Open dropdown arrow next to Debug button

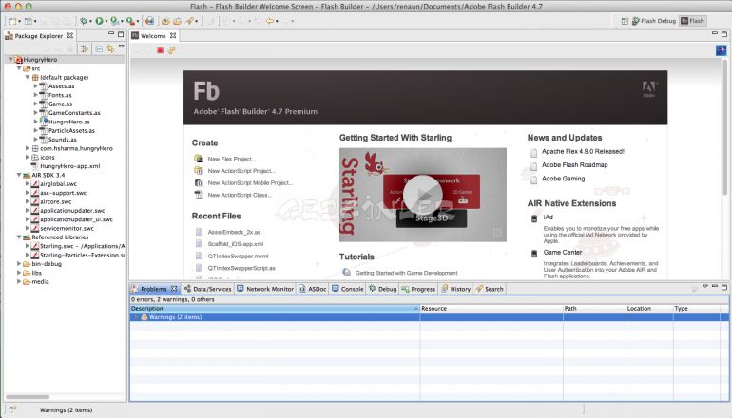pyautogui.click(x=90, y=22)
